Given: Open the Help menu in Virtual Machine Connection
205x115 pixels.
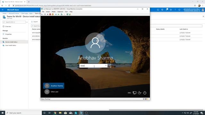Looking at the screenshot, I should click(71, 12).
